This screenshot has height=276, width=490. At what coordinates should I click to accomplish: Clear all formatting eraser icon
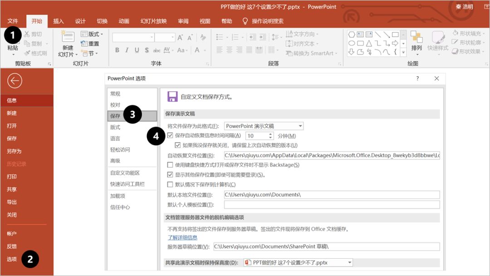point(203,38)
